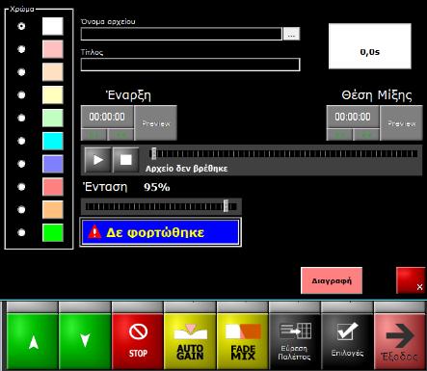Click the Έξοδος exit arrow button
427x371 pixels.
[400, 341]
